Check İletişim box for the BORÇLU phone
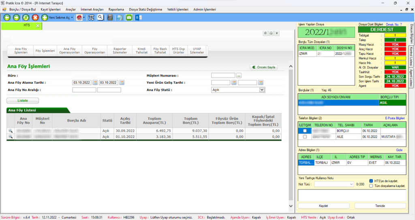 point(305,131)
